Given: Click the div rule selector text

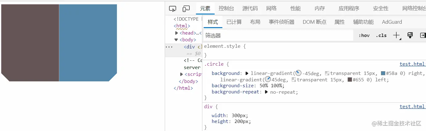Looking at the screenshot, I should click(209, 107).
